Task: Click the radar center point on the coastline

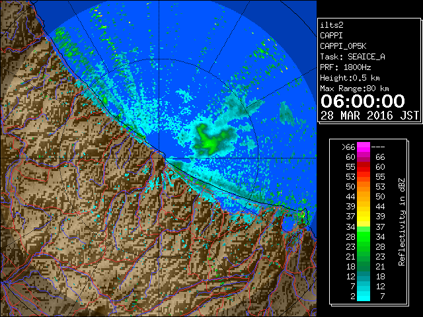Action: (159, 158)
